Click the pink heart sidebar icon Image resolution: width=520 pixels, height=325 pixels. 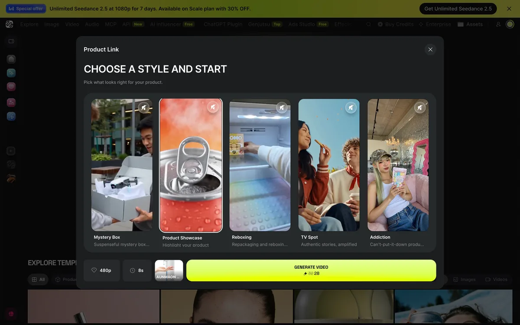click(x=11, y=87)
